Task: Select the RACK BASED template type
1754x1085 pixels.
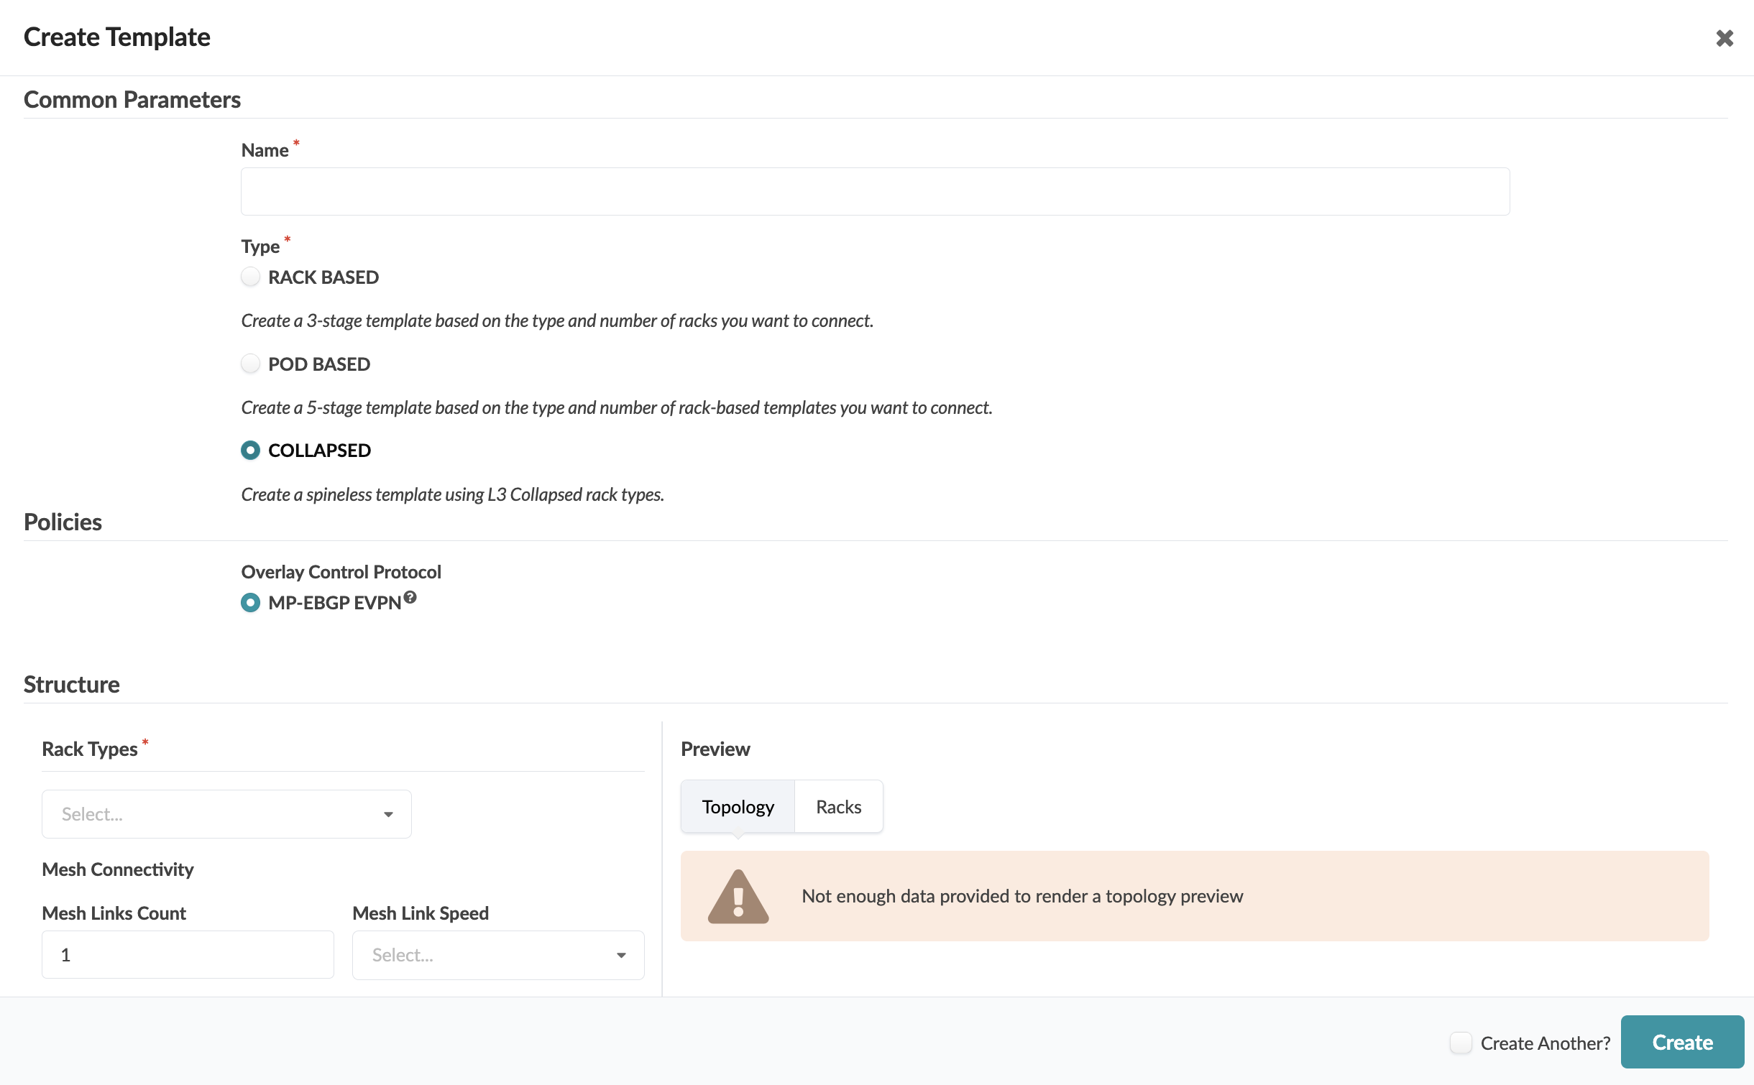Action: [x=250, y=277]
